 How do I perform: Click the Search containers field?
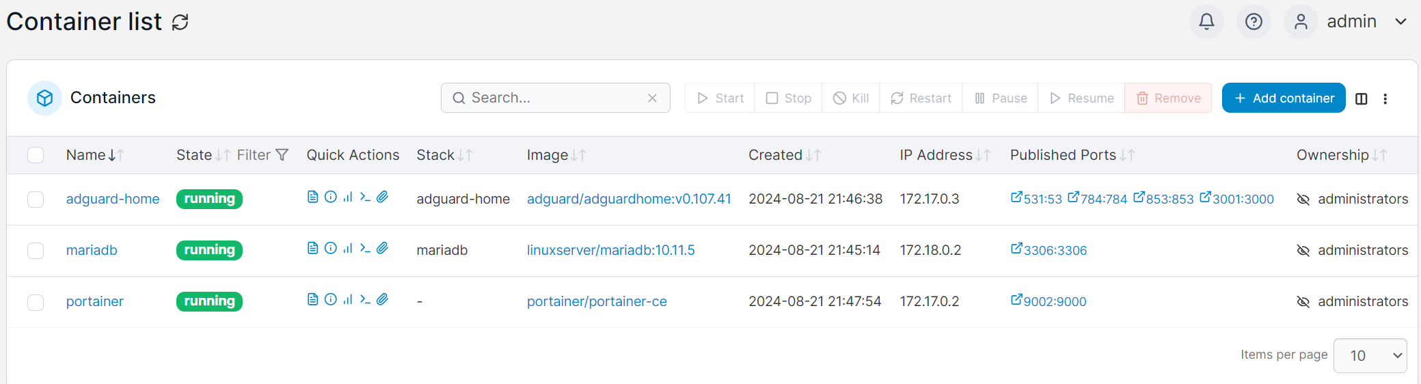(555, 98)
